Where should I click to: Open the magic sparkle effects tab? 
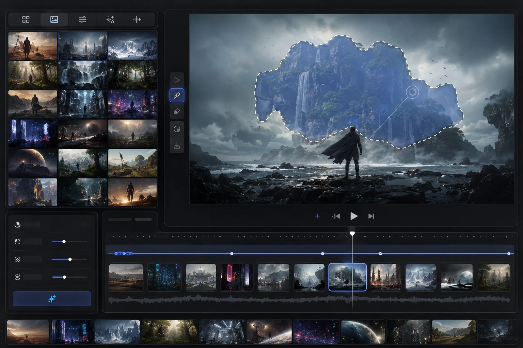[x=110, y=20]
